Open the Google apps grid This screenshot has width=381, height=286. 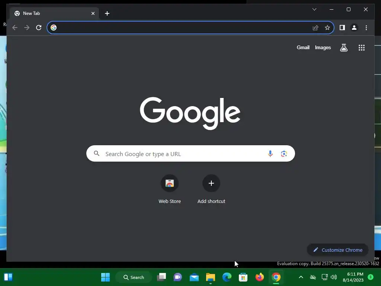(362, 48)
